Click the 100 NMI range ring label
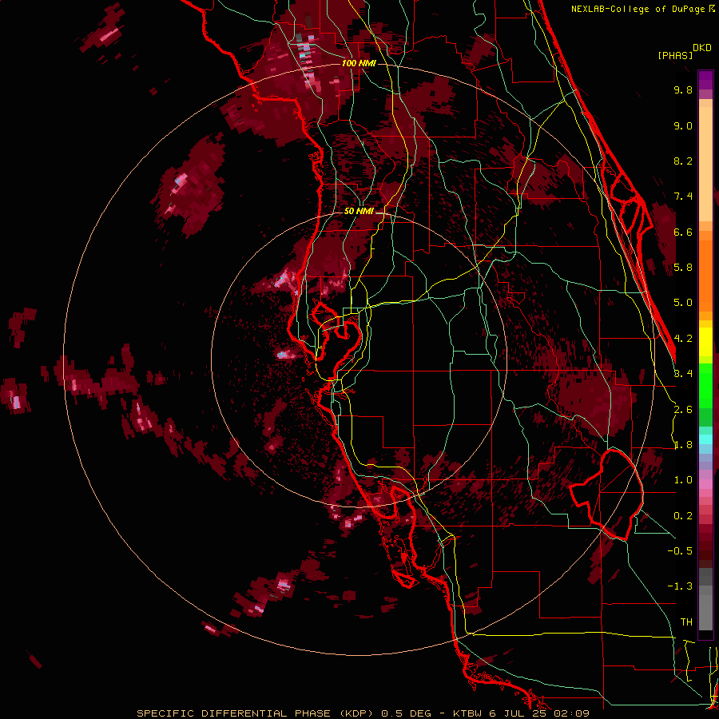 pos(359,63)
